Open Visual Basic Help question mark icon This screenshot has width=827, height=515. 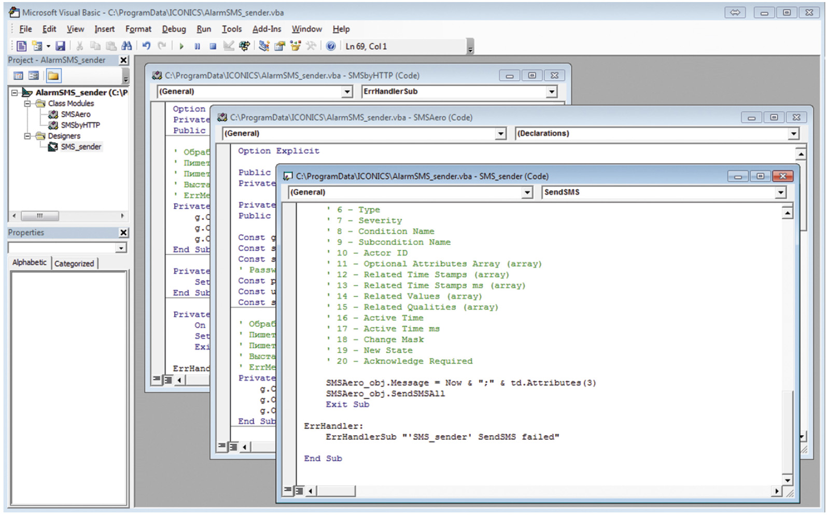click(331, 46)
